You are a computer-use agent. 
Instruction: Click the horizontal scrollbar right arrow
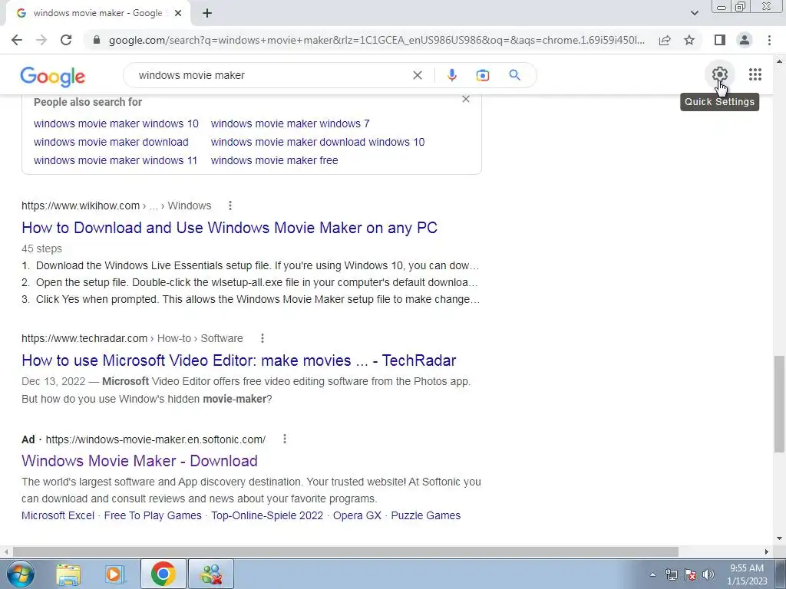(x=767, y=551)
